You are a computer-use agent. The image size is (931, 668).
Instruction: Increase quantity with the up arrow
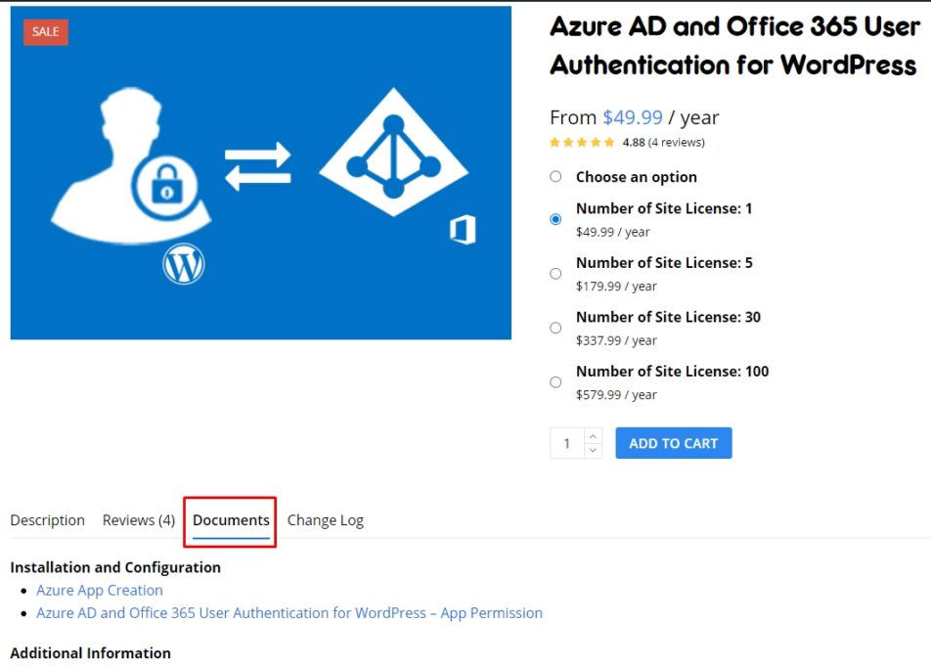click(593, 436)
